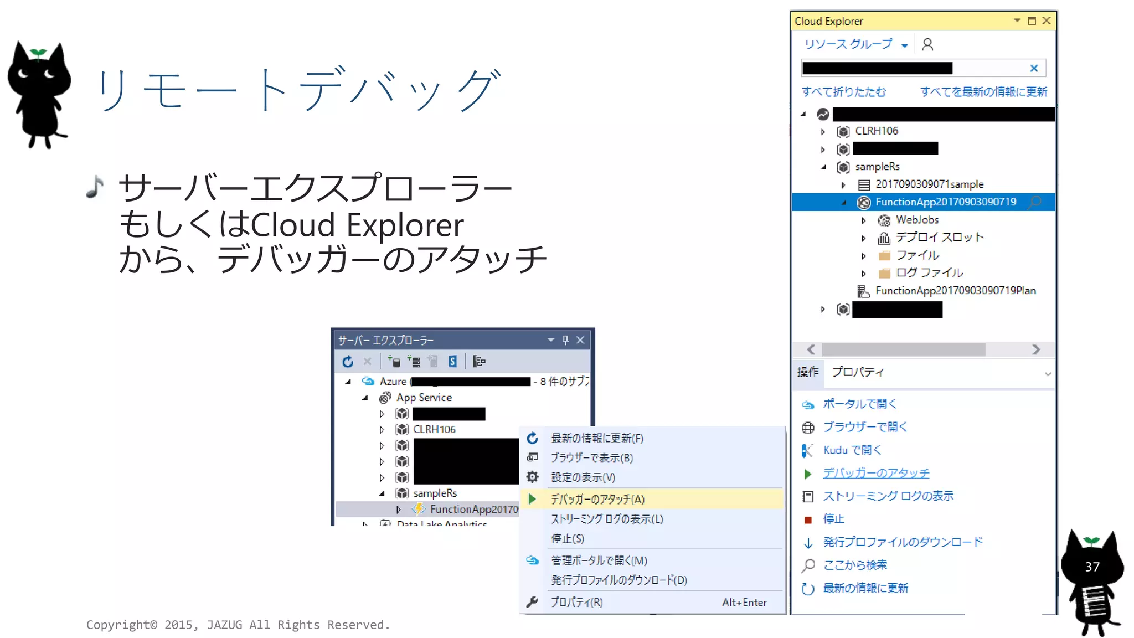Click the 最新の情報に更新 link in actions list
1134x638 pixels.
tap(865, 588)
